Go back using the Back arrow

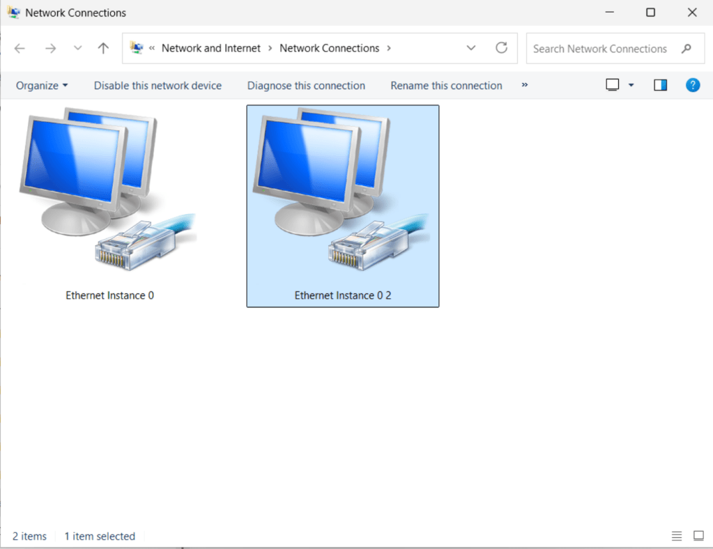coord(20,48)
